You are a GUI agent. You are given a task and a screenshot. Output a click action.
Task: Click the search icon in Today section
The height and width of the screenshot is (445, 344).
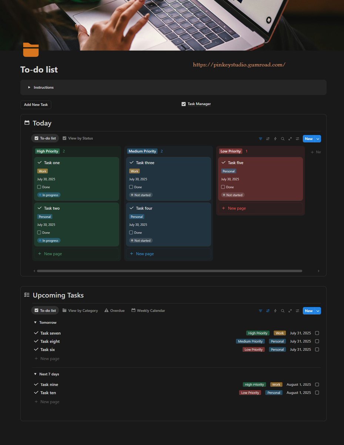[283, 139]
